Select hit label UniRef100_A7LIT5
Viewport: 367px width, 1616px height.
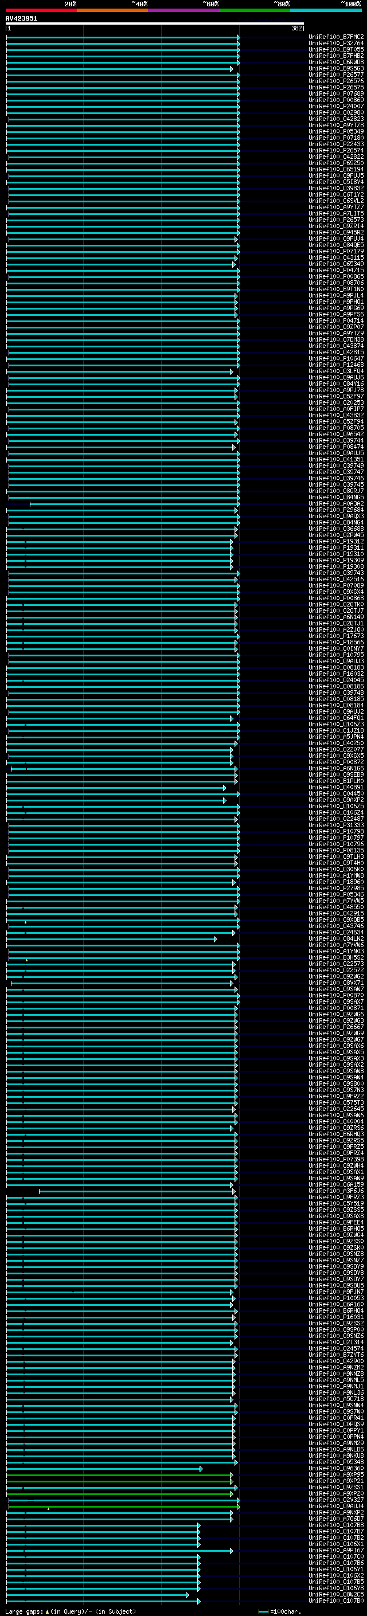point(336,213)
